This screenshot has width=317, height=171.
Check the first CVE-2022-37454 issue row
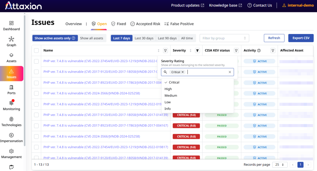37,61
